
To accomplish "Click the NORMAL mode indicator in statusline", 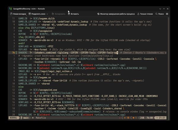I will pos(13,118).
